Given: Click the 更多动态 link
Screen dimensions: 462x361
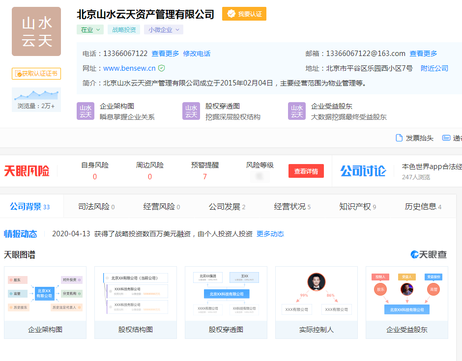Looking at the screenshot, I should pyautogui.click(x=270, y=234).
